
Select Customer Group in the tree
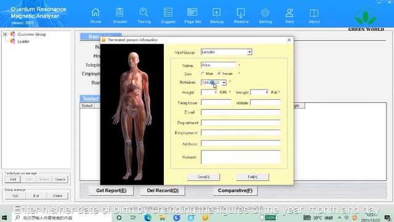click(31, 35)
